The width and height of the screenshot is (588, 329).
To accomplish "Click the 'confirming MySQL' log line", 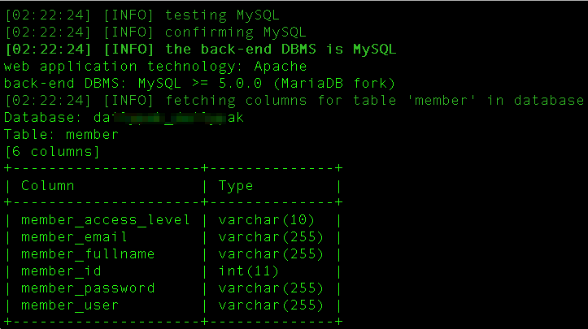I will [155, 32].
